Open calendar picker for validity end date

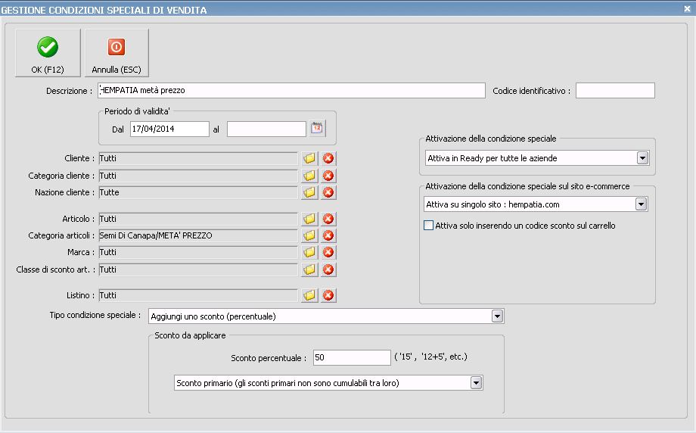317,129
